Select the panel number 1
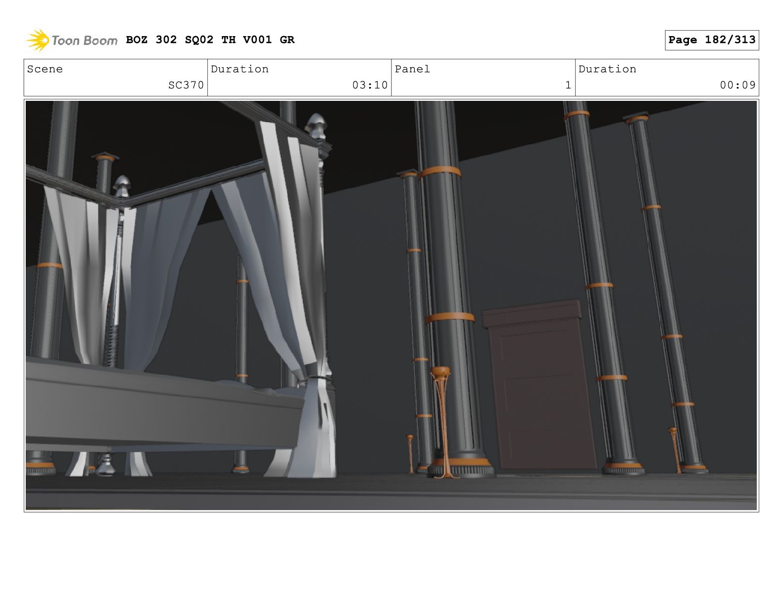 [x=568, y=85]
